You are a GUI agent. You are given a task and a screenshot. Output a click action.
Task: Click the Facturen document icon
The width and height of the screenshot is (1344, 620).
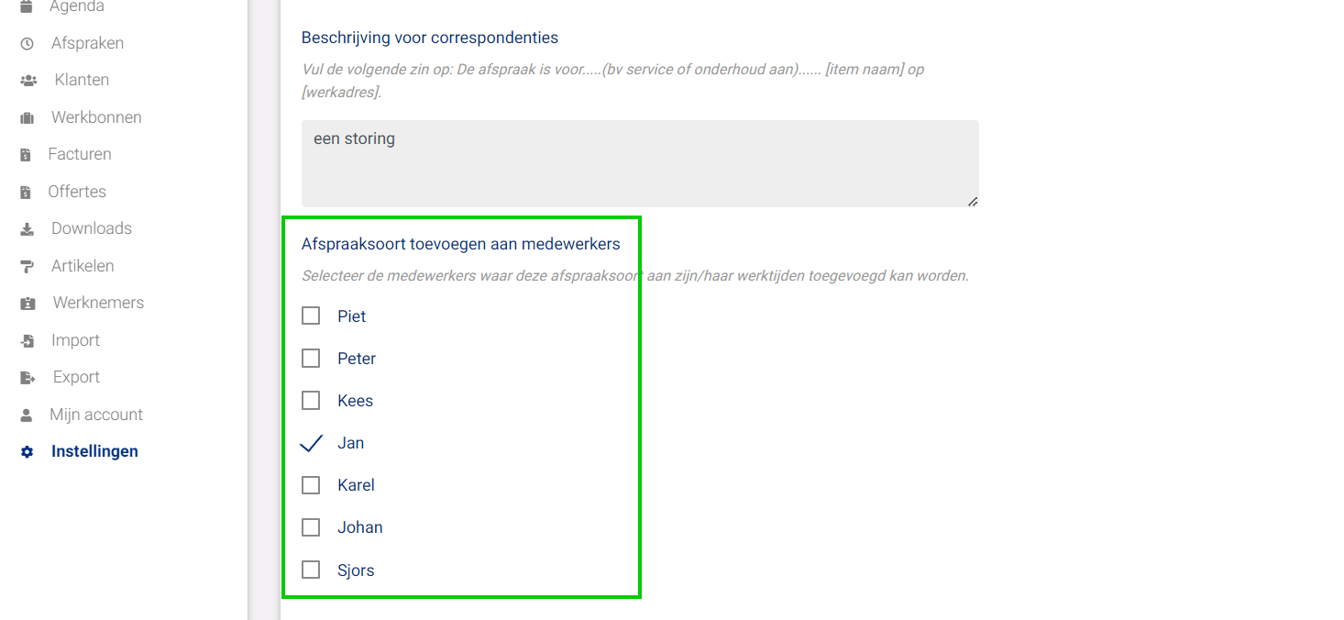[x=26, y=155]
